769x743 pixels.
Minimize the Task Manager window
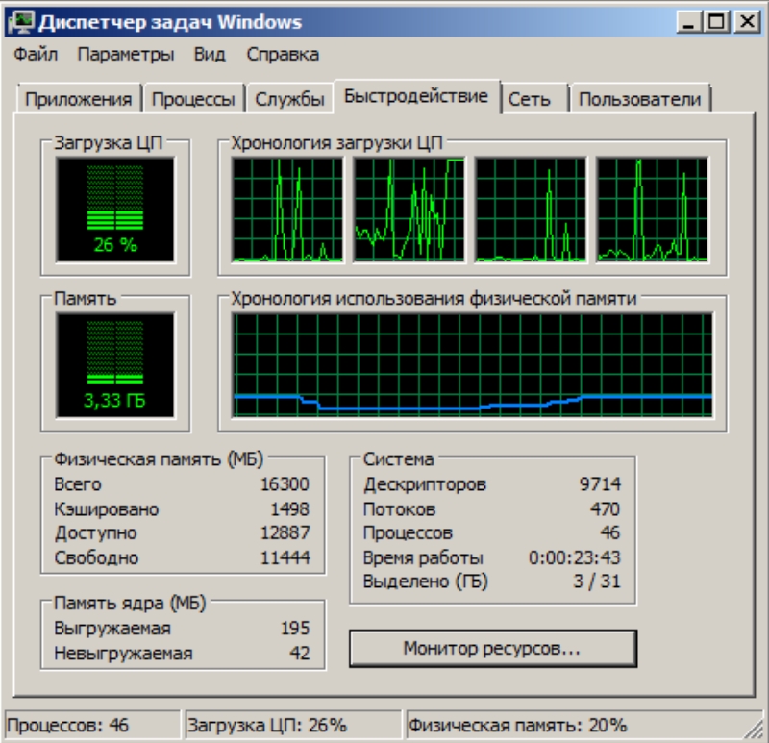click(688, 22)
